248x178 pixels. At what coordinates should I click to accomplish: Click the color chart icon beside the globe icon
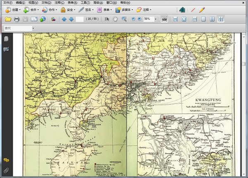tap(53, 19)
